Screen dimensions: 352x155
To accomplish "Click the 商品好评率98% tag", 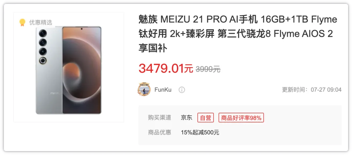I will click(x=241, y=118).
